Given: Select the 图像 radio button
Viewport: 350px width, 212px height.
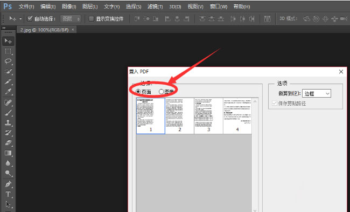Looking at the screenshot, I should [161, 92].
